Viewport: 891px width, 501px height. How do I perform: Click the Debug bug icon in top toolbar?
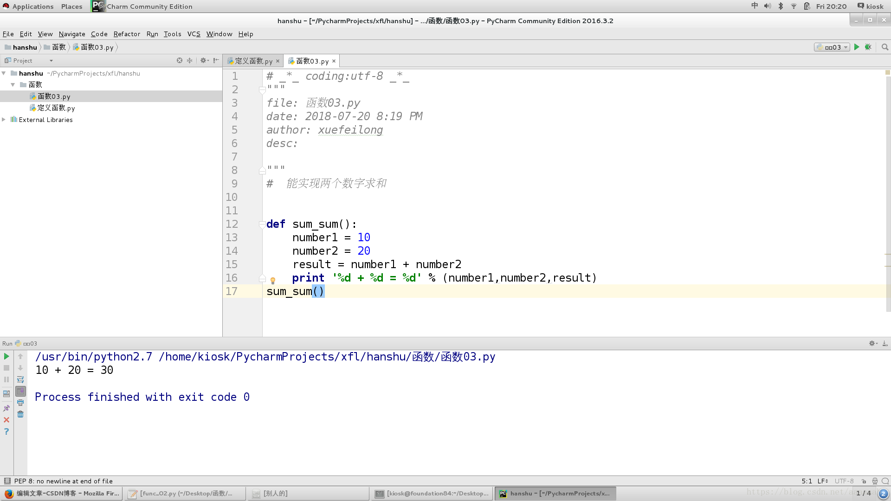point(868,47)
